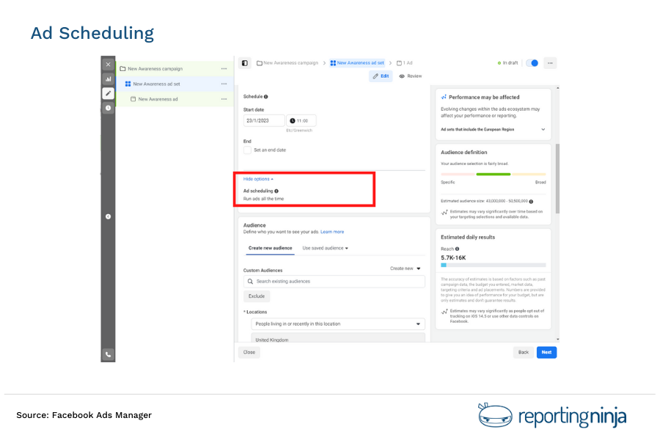Open the top-right more options menu
Image resolution: width=660 pixels, height=440 pixels.
coord(550,63)
